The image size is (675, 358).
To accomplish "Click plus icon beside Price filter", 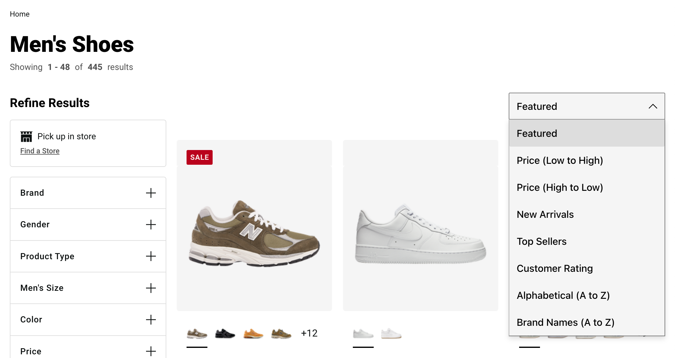I will 151,351.
